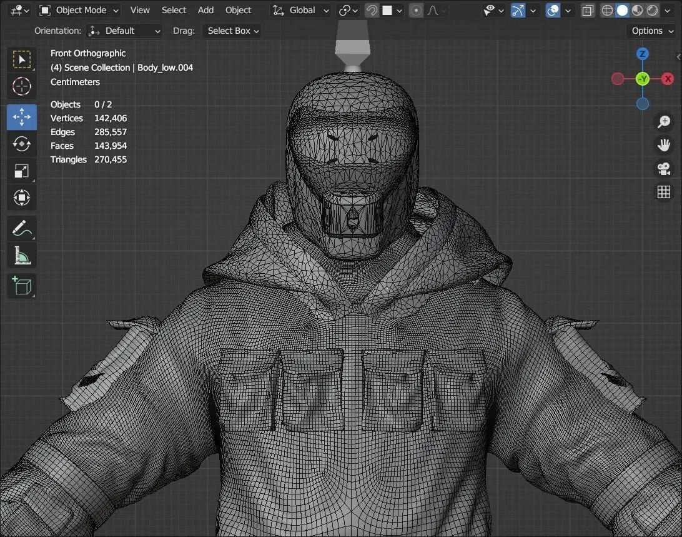Select the Move tool
The image size is (682, 537).
point(22,117)
